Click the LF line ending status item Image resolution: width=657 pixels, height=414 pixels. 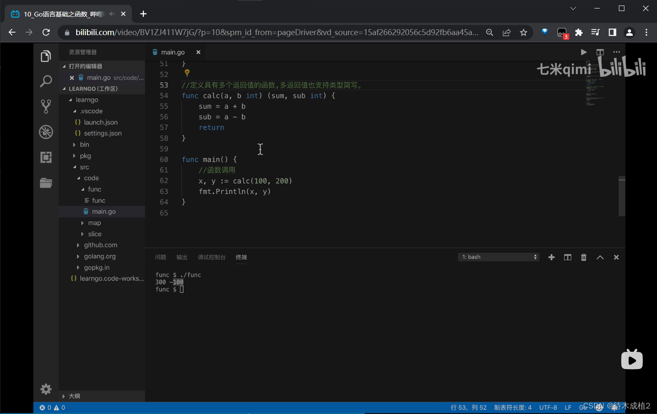click(568, 407)
